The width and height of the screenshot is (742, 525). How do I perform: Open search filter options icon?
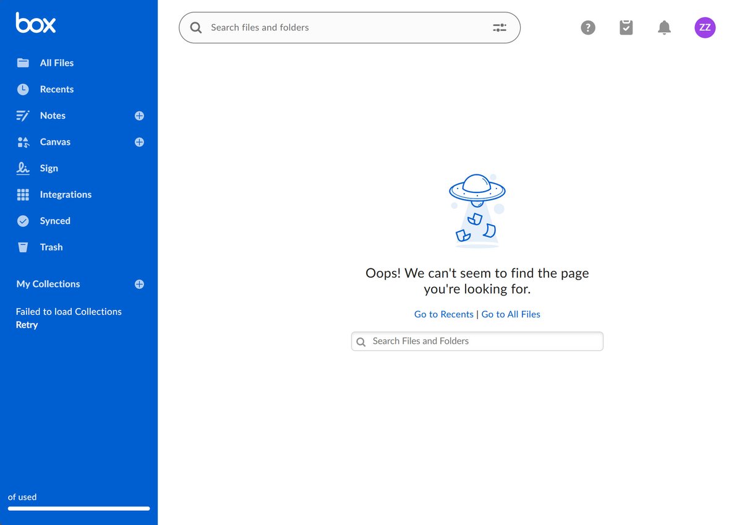tap(500, 27)
